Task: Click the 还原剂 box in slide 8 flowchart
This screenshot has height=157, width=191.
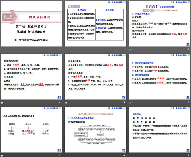Action: tap(81, 130)
